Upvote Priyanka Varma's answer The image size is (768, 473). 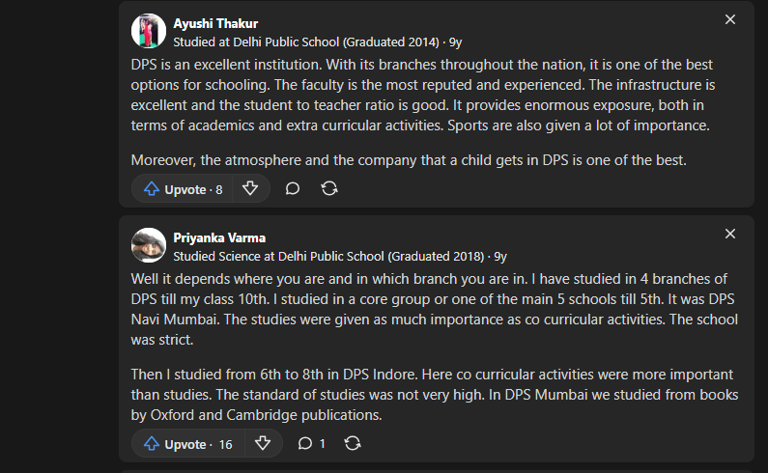188,444
